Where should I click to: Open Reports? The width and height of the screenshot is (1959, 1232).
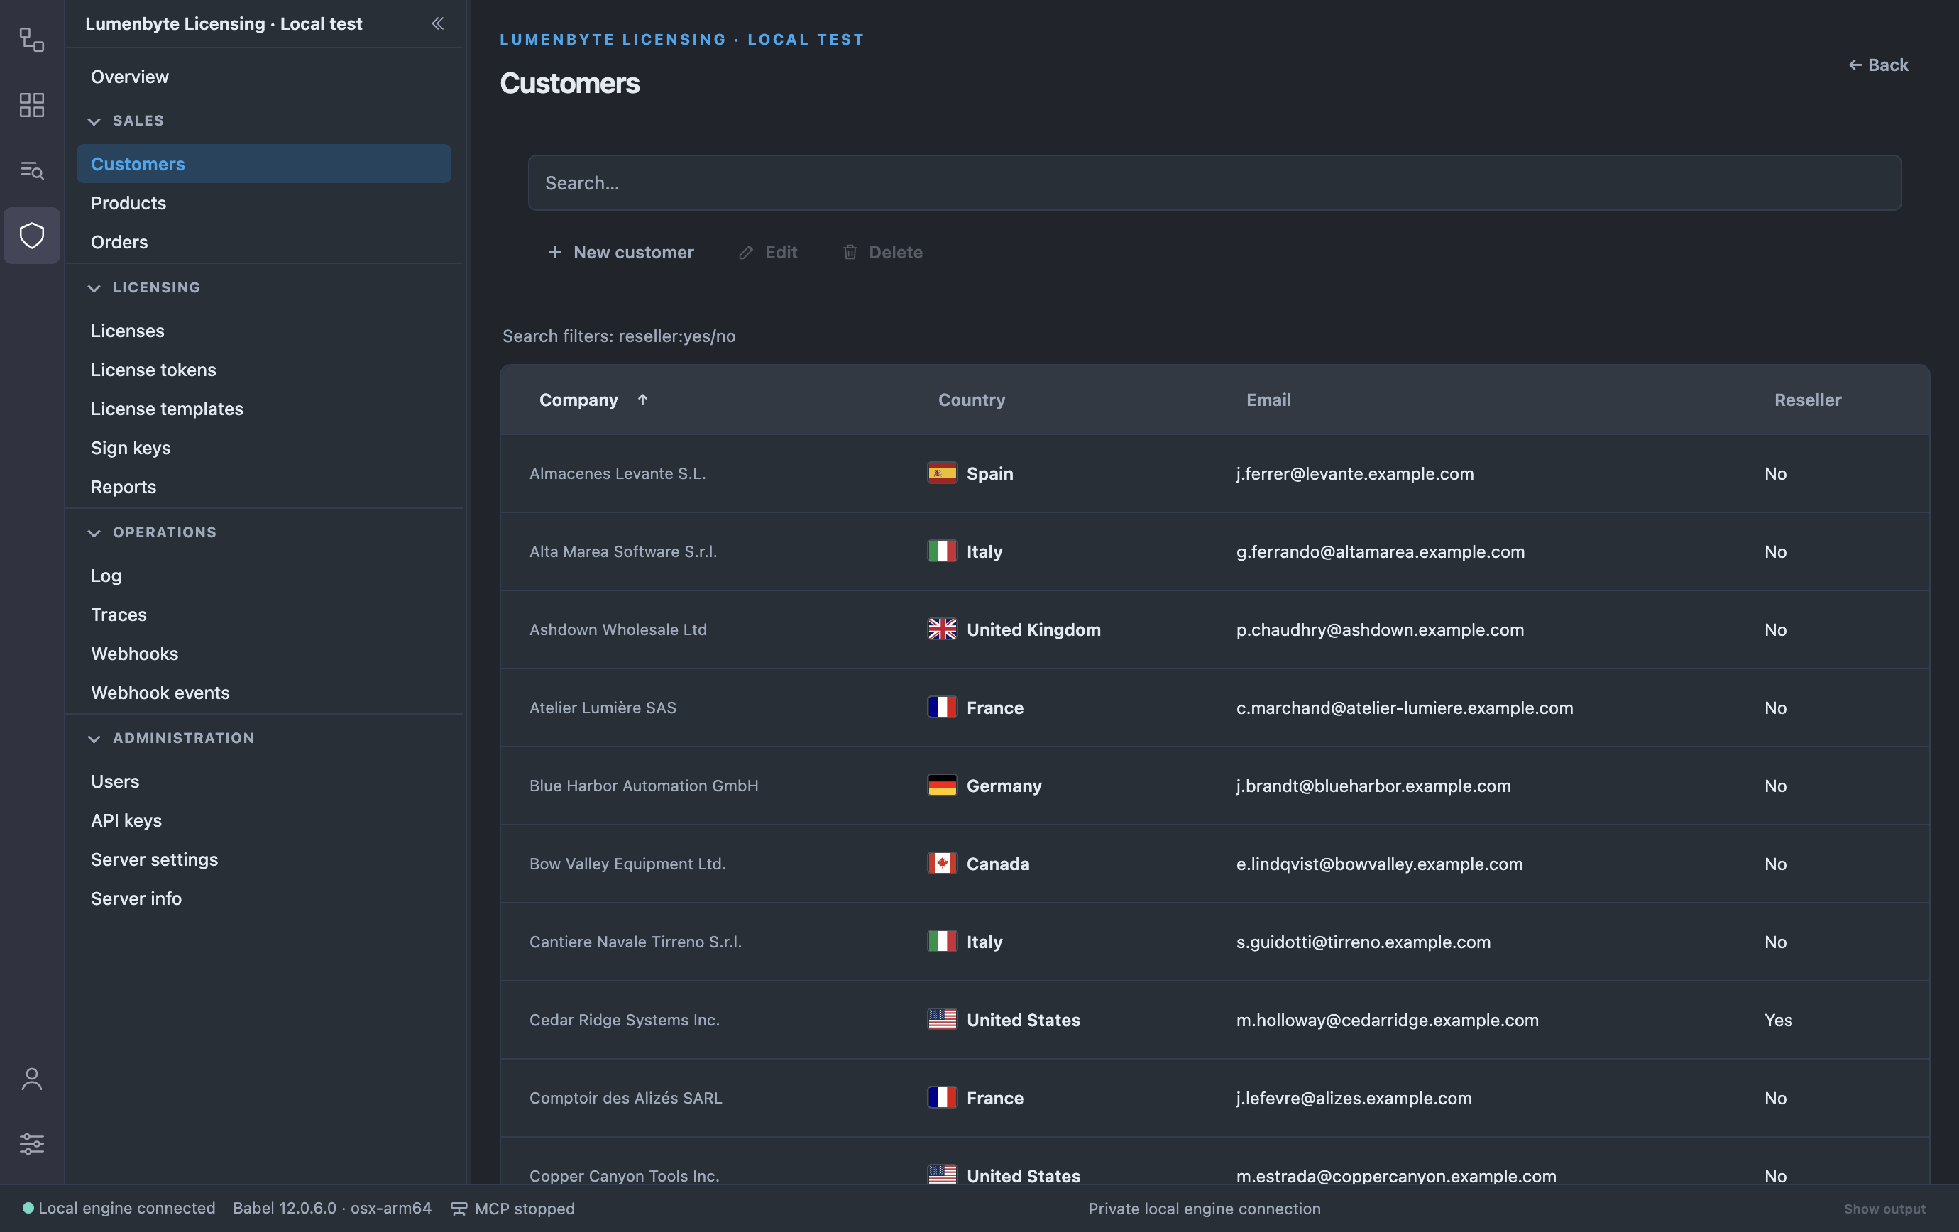pos(263,486)
